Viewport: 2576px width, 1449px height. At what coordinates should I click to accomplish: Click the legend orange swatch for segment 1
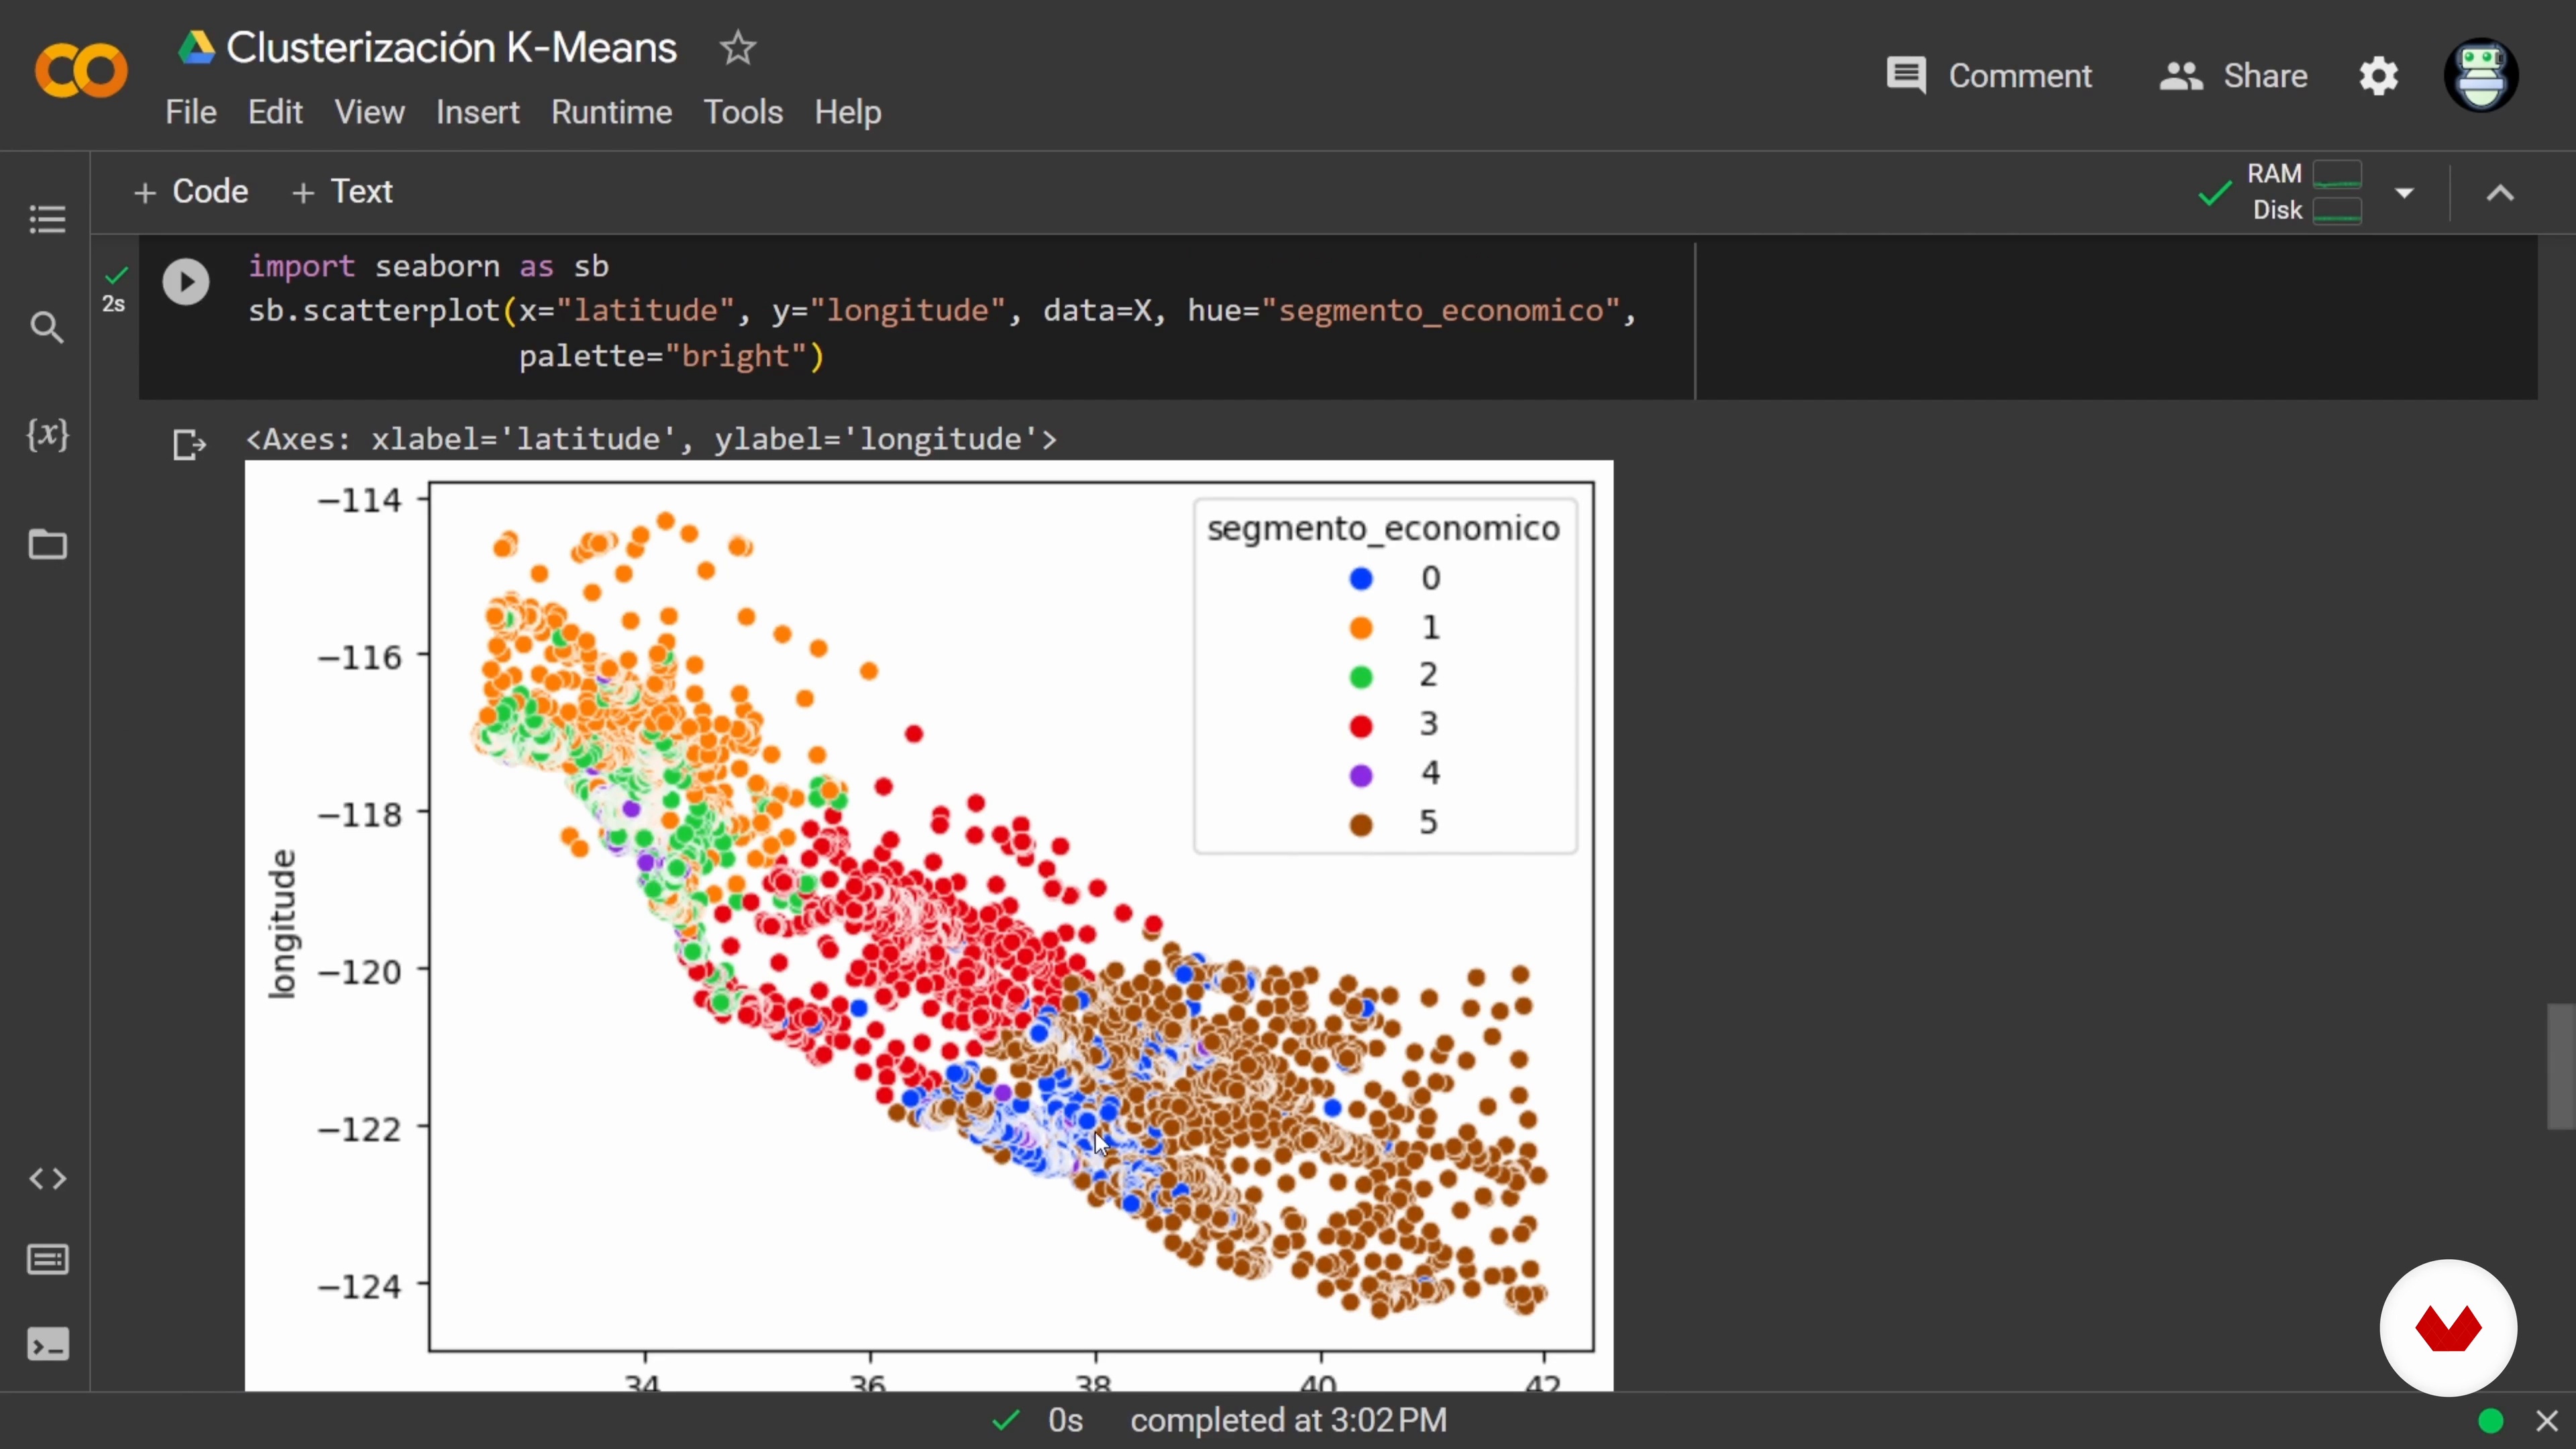(x=1361, y=627)
